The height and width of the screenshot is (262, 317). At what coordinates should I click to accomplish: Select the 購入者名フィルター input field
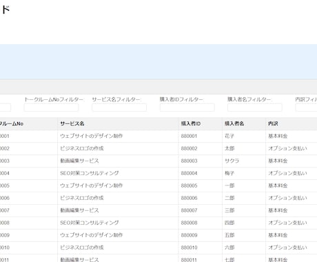pos(255,108)
